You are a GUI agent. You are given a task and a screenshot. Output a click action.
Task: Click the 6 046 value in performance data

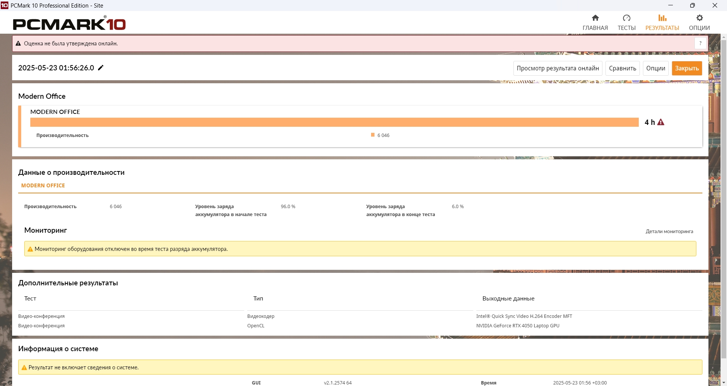(x=116, y=207)
